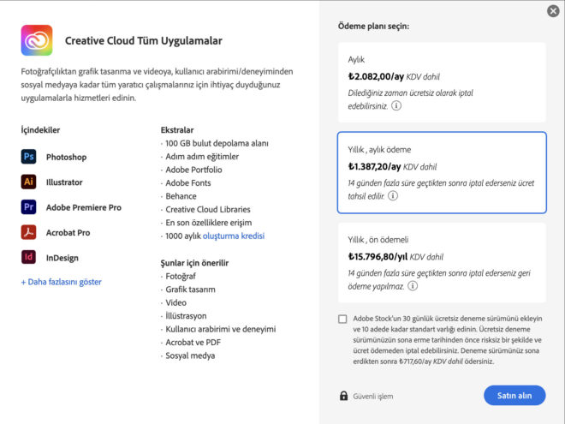The height and width of the screenshot is (424, 565).
Task: Select the Aylık payment plan
Action: point(441,81)
